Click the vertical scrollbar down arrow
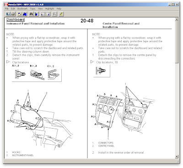Viewport: 183px width, 168px height. 177,157
